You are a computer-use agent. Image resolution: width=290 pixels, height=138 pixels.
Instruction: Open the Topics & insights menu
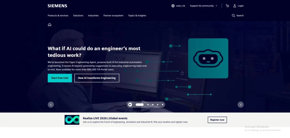point(137,16)
